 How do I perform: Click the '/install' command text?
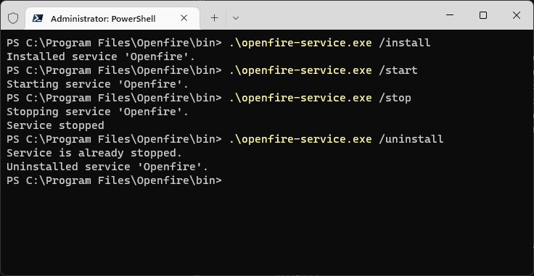(x=405, y=43)
